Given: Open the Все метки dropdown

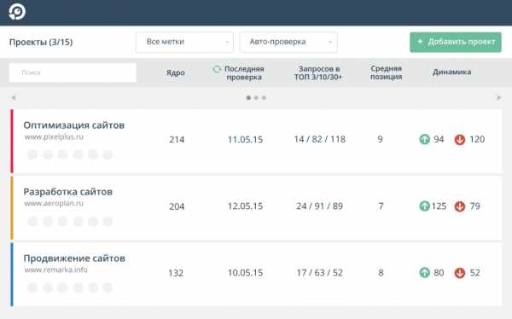Looking at the screenshot, I should click(x=184, y=42).
